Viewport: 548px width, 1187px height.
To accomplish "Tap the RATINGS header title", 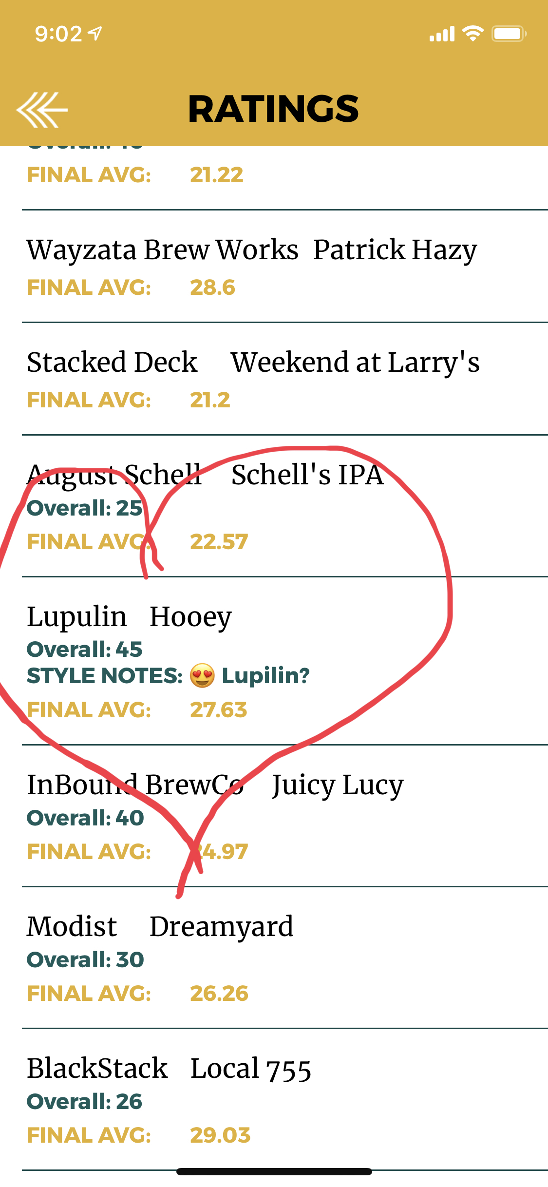I will (273, 109).
